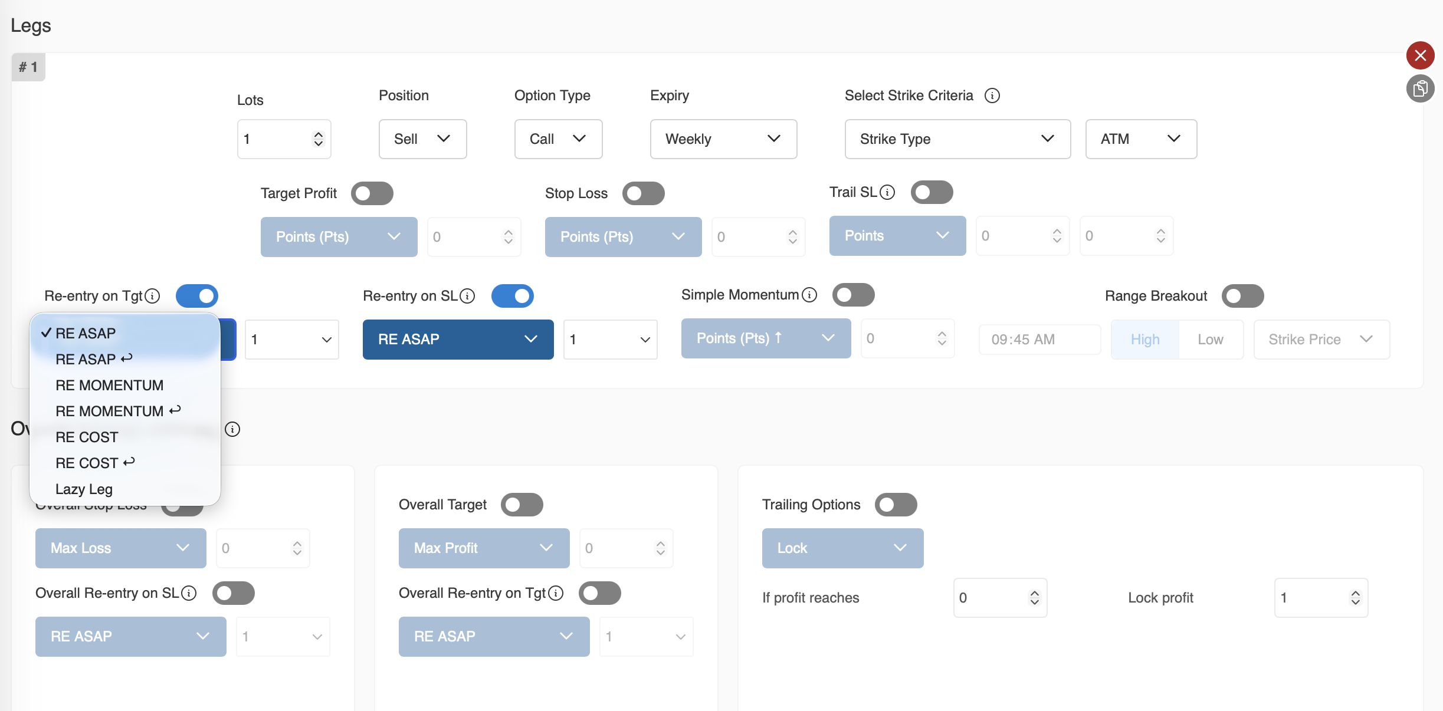Select RE MOMENTUM from the list
Image resolution: width=1443 pixels, height=711 pixels.
(109, 386)
